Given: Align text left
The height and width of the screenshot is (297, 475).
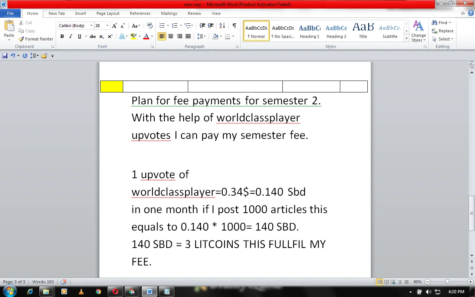Looking at the screenshot, I should tap(162, 36).
